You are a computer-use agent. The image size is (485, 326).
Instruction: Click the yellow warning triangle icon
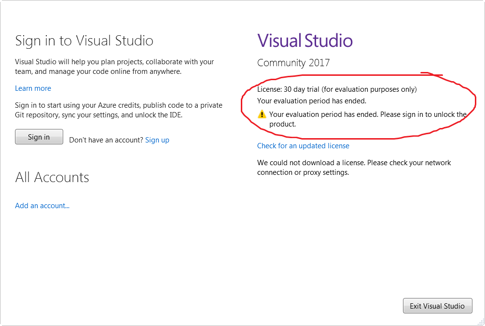coord(262,114)
